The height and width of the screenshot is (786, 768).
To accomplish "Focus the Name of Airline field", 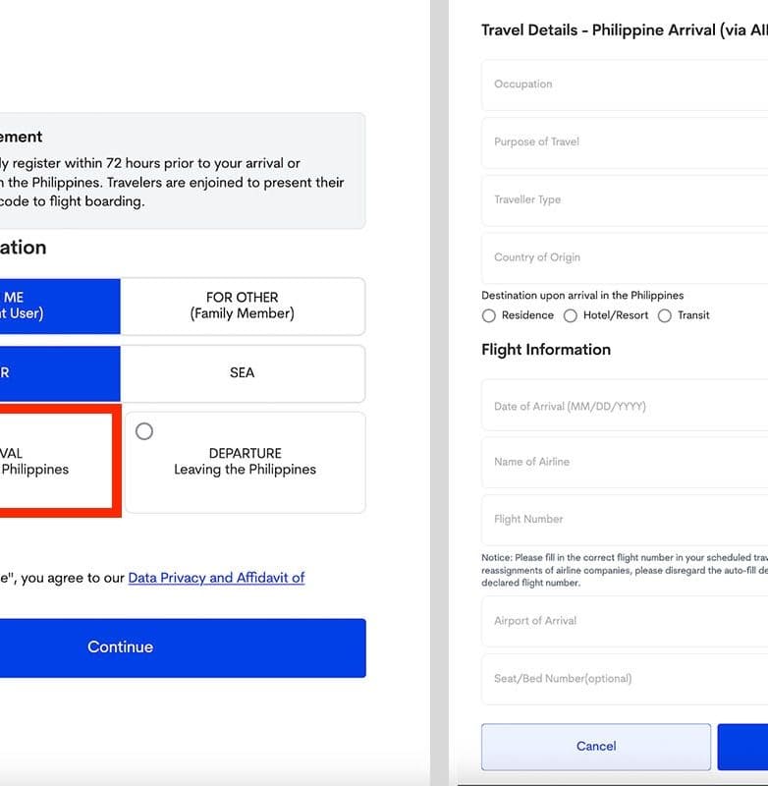I will (x=625, y=462).
